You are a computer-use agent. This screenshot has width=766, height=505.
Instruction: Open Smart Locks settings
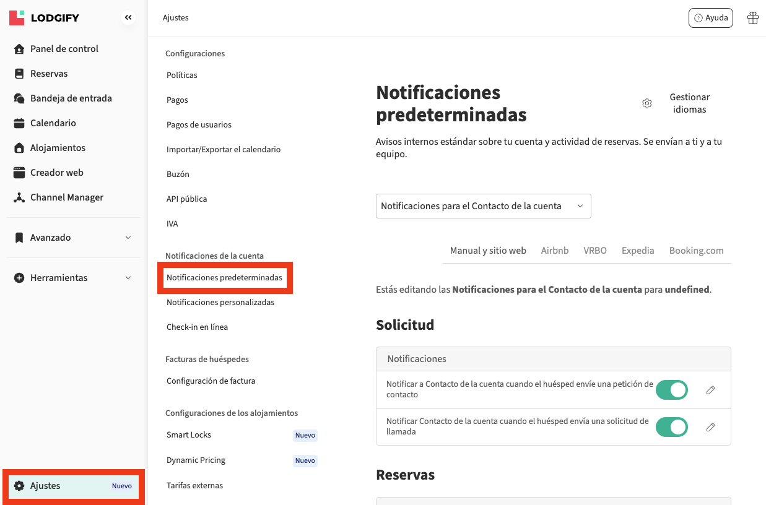[189, 435]
